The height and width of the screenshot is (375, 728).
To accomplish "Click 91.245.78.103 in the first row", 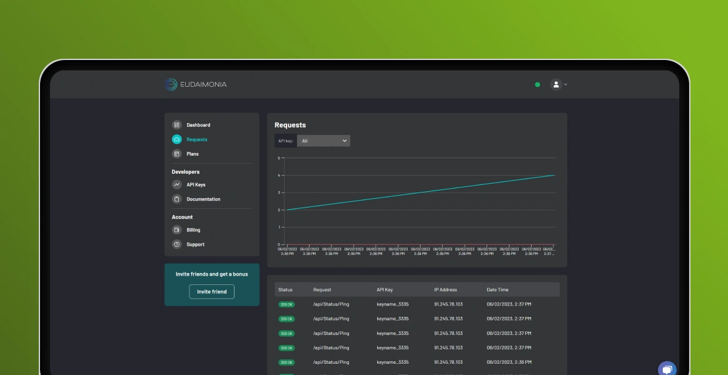I will pos(448,304).
